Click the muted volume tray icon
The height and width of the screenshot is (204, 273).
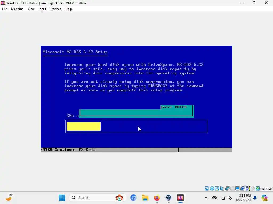point(230,198)
